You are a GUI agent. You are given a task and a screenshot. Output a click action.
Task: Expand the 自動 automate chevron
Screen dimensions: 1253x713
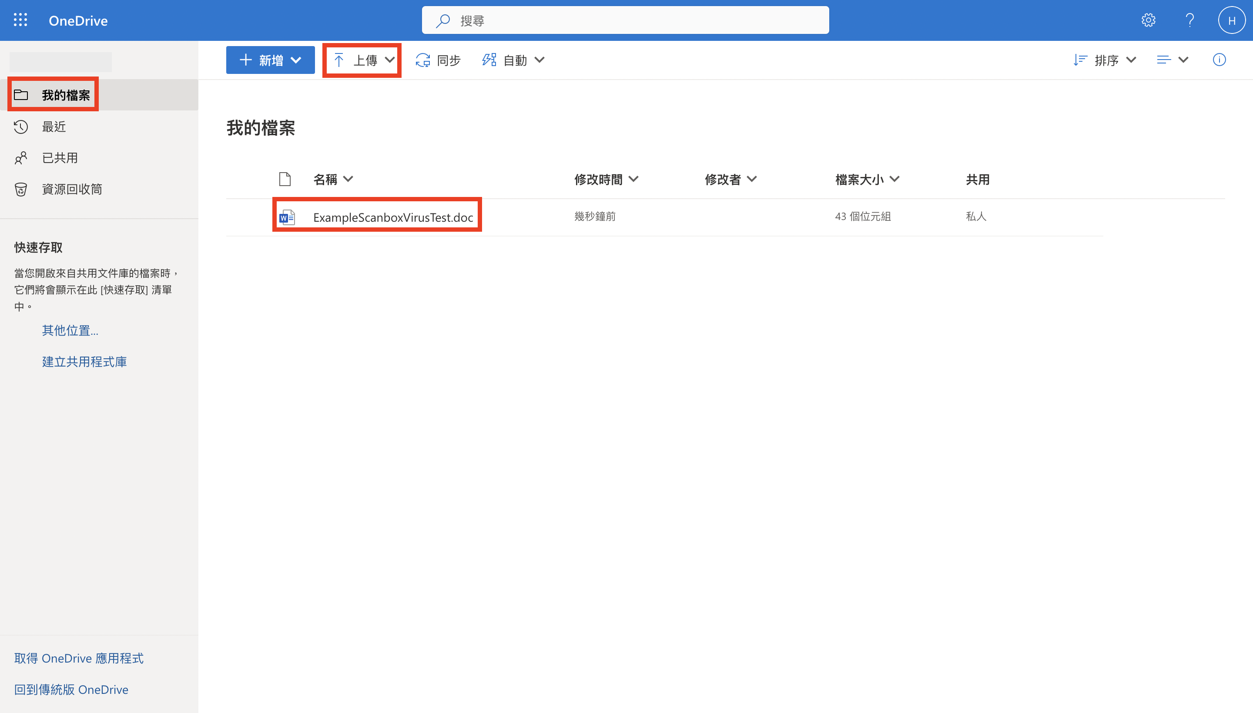click(x=539, y=60)
